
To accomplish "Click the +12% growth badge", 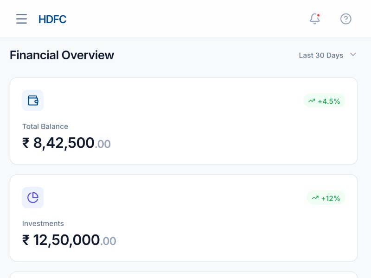I will (326, 198).
